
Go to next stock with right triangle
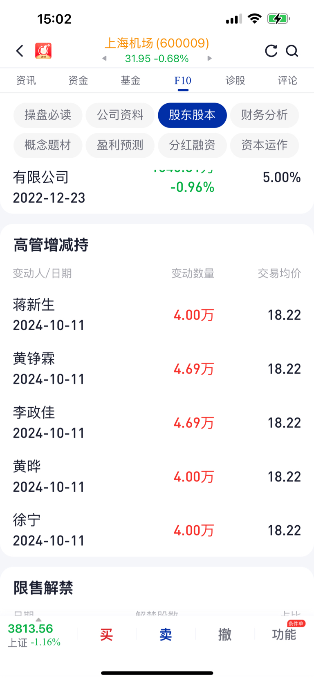click(209, 58)
